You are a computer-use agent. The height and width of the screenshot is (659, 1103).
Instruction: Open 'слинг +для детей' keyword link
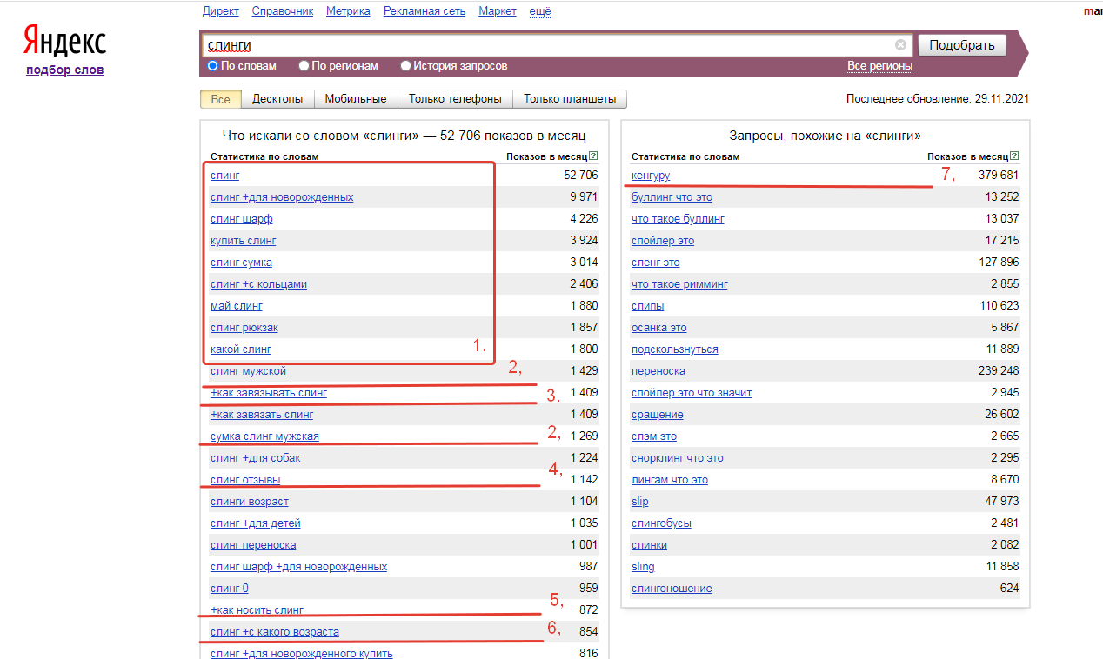tap(256, 523)
